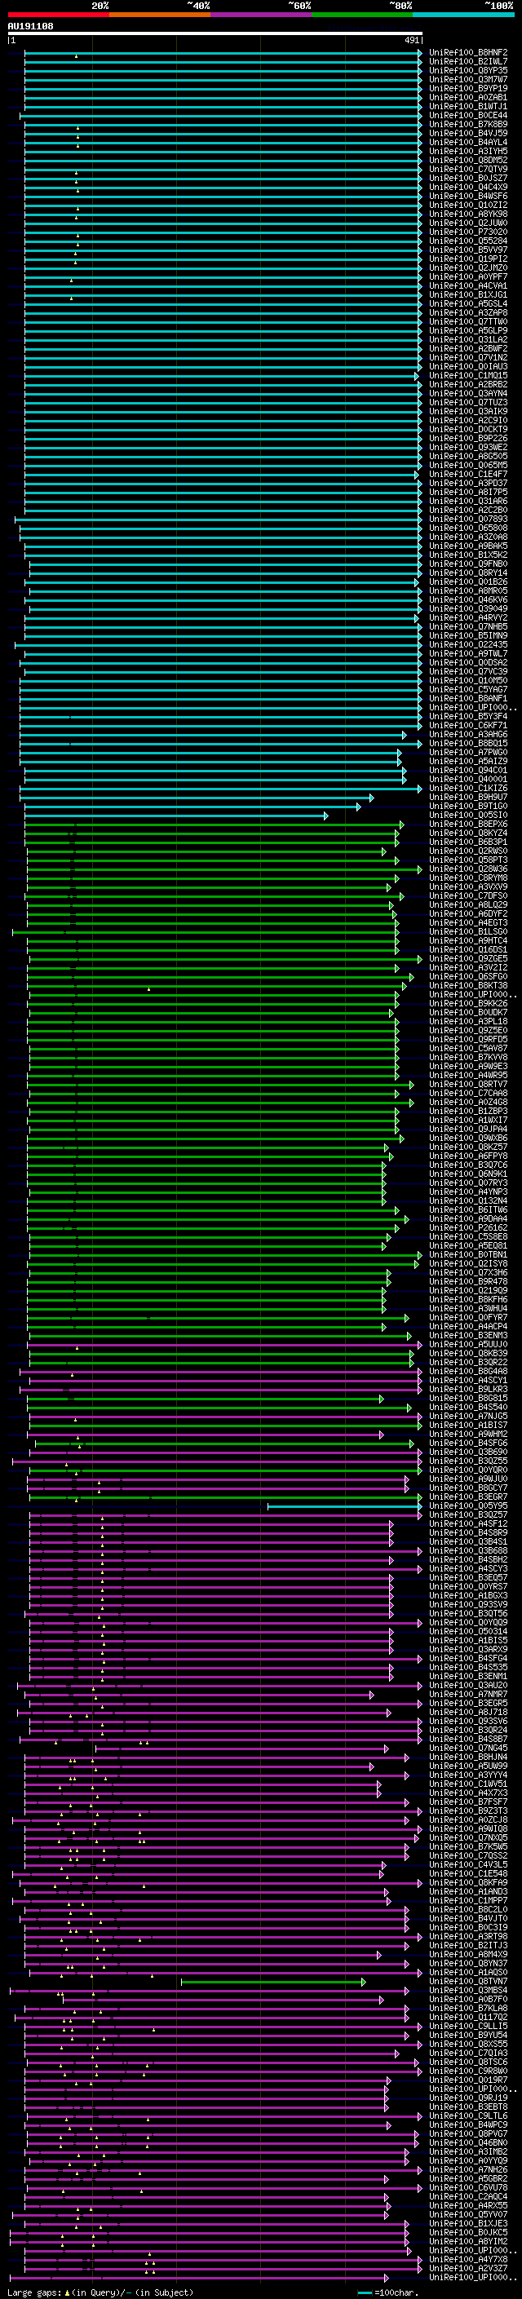The height and width of the screenshot is (2299, 522).
Task: Open hit UniRef100_B8HNF2
Action: pos(468,53)
